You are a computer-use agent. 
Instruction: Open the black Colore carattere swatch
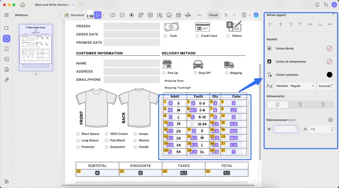[x=329, y=75]
